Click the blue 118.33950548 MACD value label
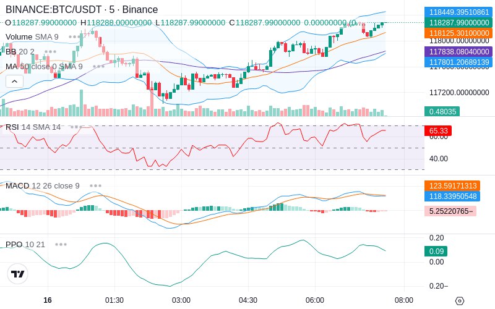This screenshot has height=309, width=495. [x=452, y=196]
